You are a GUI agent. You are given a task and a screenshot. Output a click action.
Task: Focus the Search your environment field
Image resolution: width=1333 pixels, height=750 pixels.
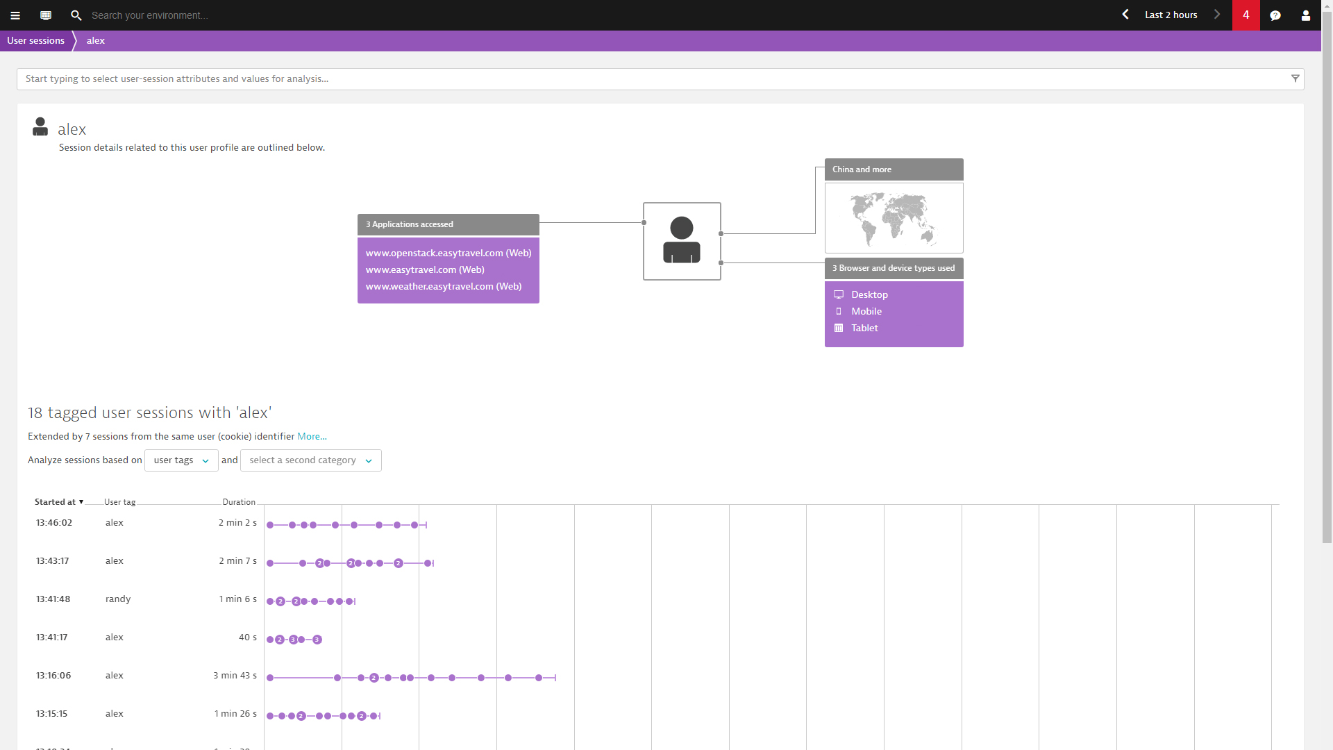(x=149, y=15)
